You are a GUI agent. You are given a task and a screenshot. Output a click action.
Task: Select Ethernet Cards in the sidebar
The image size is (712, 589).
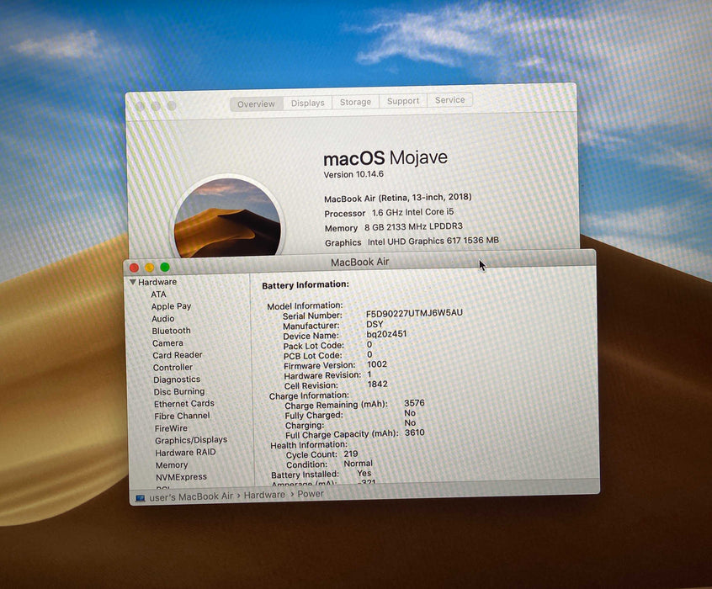[x=184, y=404]
